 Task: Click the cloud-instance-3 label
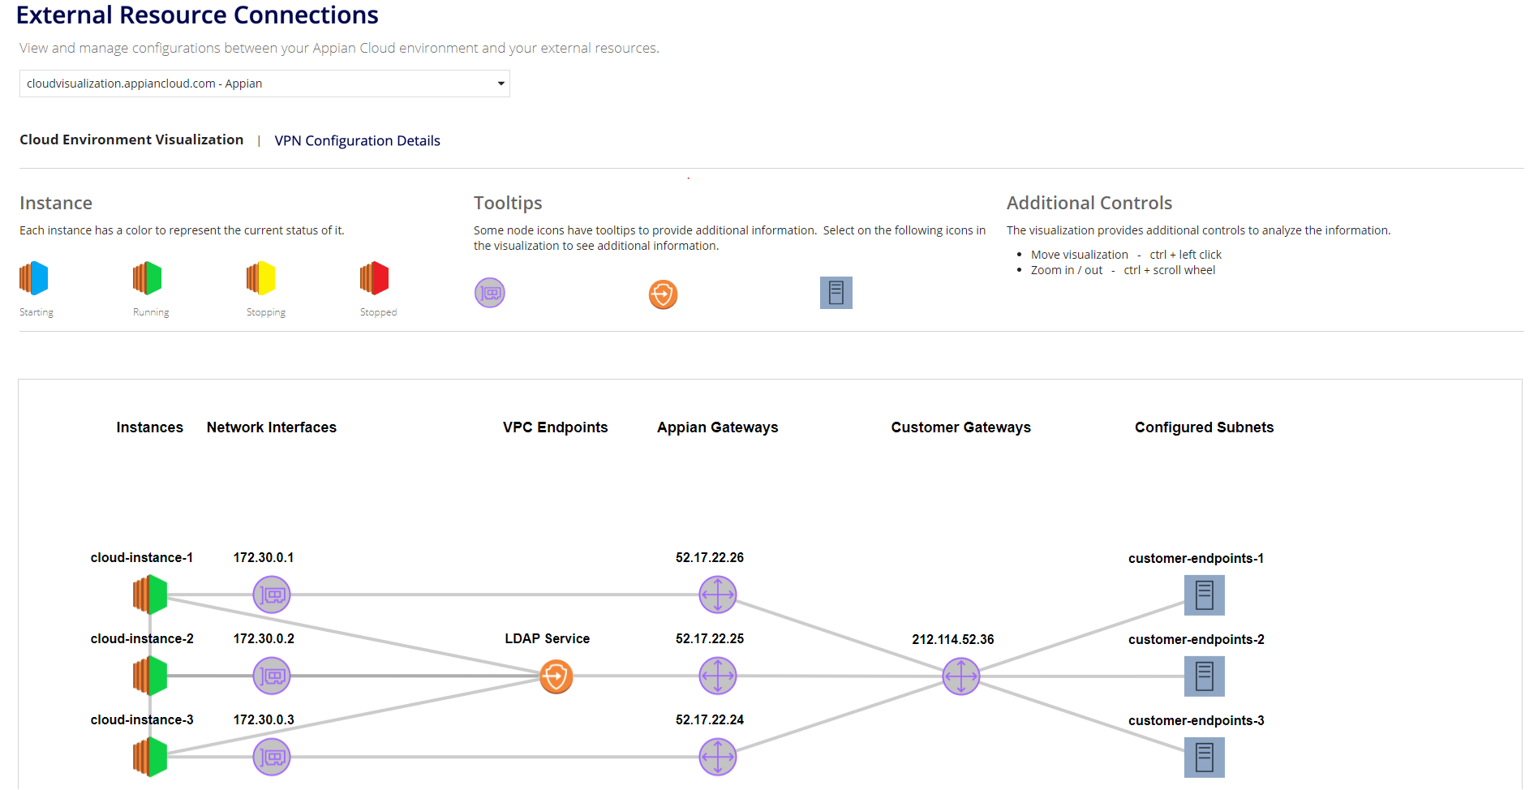click(x=142, y=720)
